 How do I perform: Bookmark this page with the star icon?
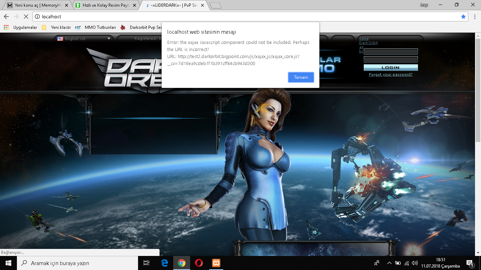463,17
